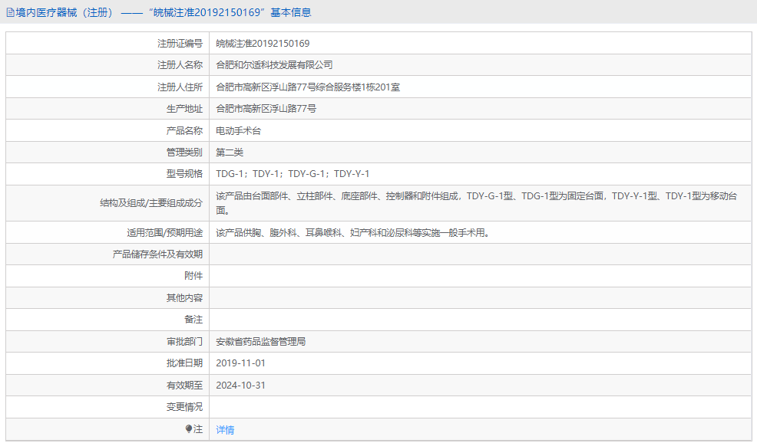Image resolution: width=757 pixels, height=443 pixels.
Task: Click the 产品名称 label
Action: point(184,130)
